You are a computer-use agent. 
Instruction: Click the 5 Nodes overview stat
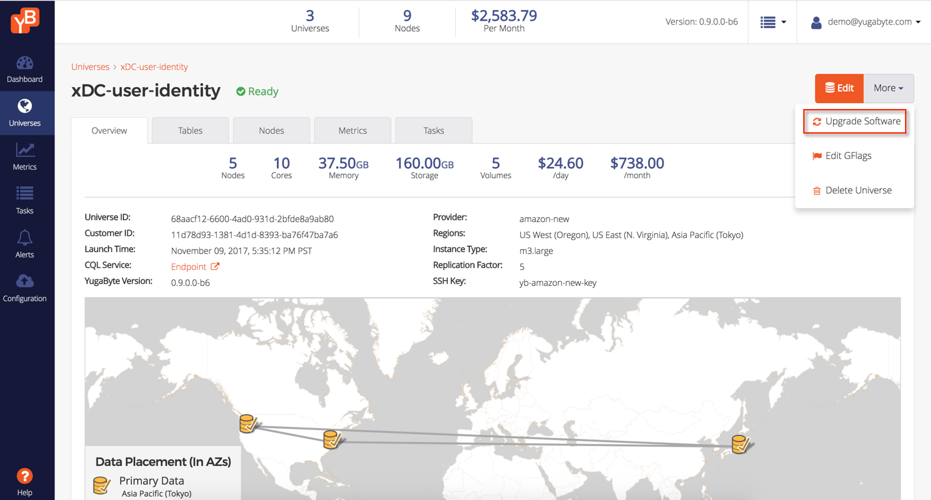pos(233,168)
